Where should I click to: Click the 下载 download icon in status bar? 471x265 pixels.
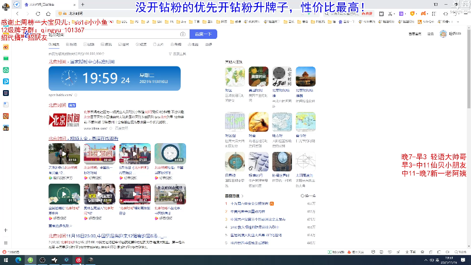pyautogui.click(x=410, y=252)
